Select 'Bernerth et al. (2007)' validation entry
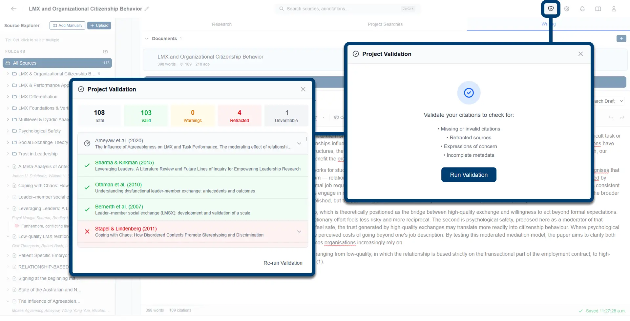This screenshot has height=321, width=630. click(193, 210)
